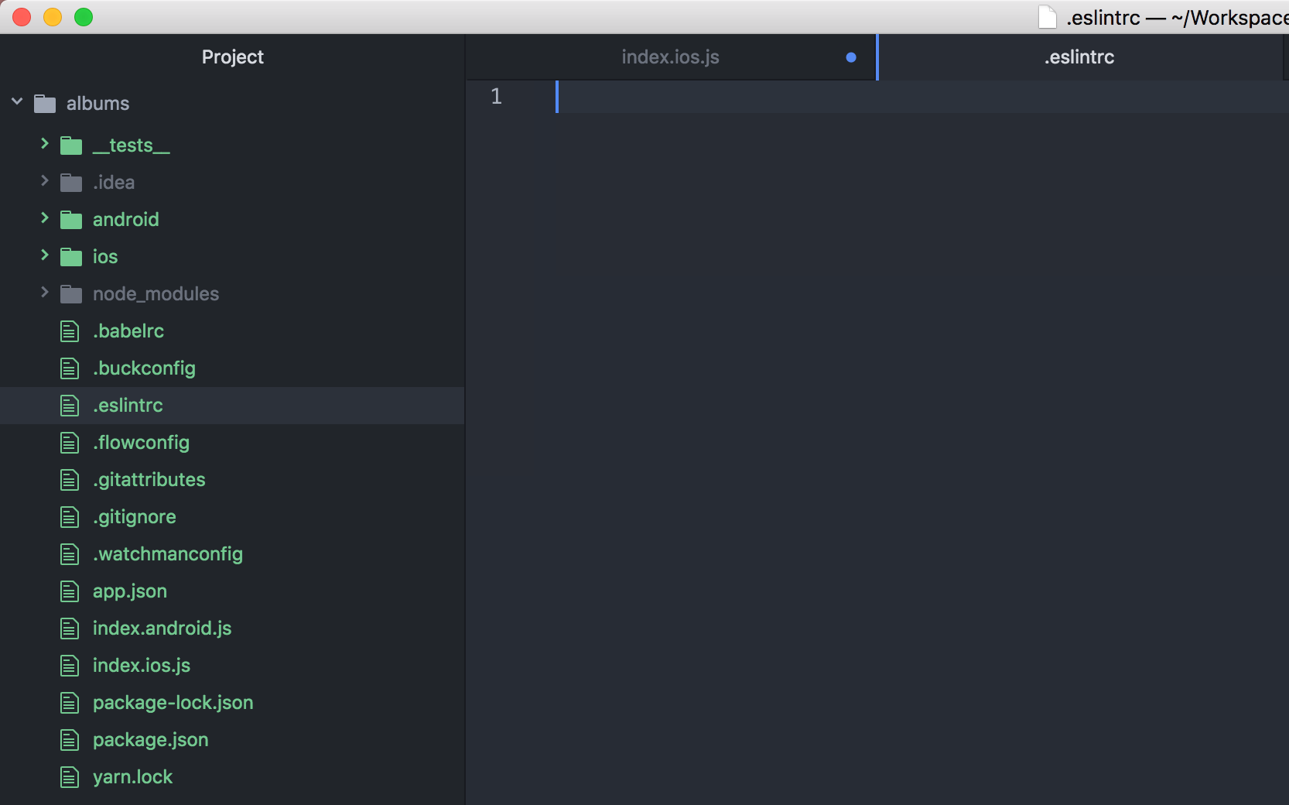This screenshot has height=805, width=1289.
Task: Click the android folder icon
Action: pos(70,219)
